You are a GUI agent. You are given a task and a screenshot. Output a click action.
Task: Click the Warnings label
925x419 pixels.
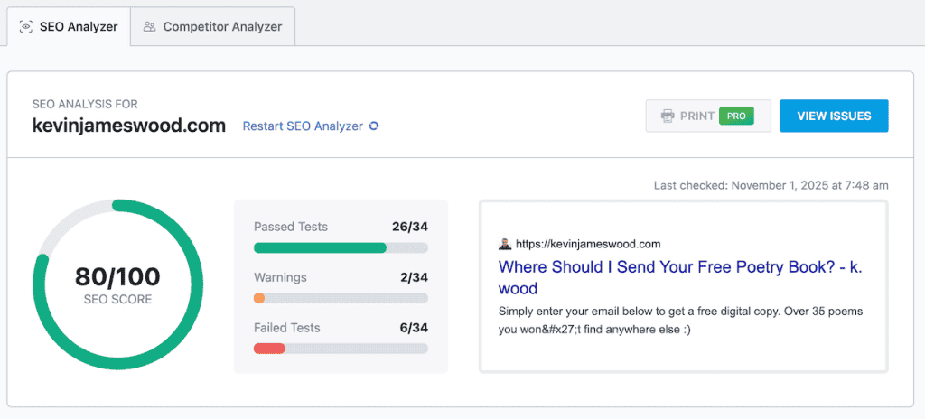click(280, 277)
